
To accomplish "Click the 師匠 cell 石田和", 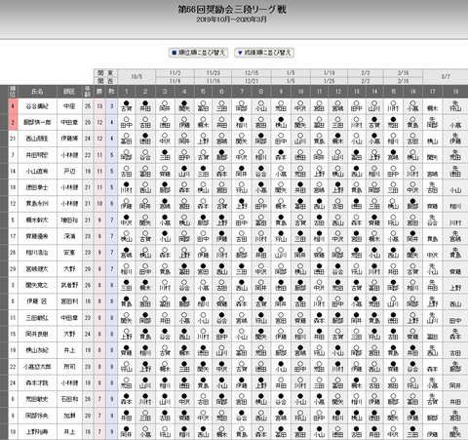I will (x=69, y=399).
